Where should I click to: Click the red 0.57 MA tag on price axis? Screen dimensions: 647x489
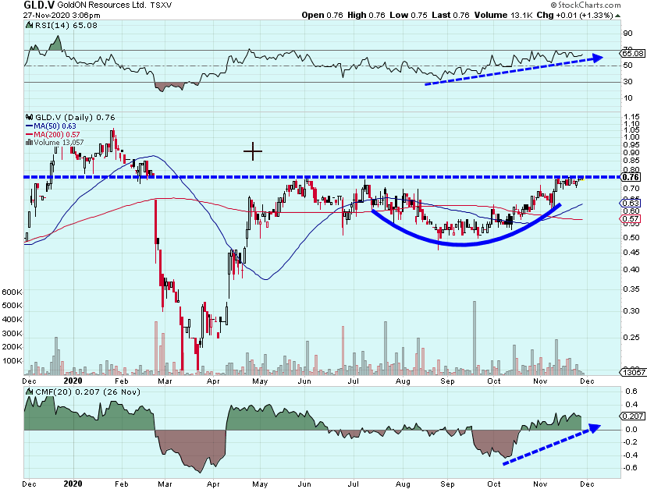[631, 219]
